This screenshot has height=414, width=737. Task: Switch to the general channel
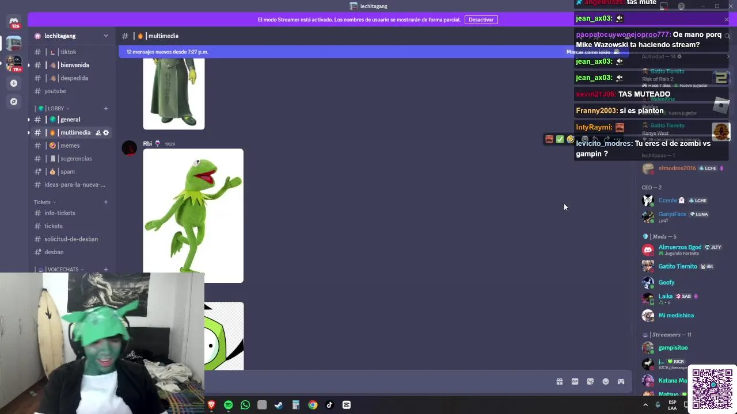pos(71,120)
